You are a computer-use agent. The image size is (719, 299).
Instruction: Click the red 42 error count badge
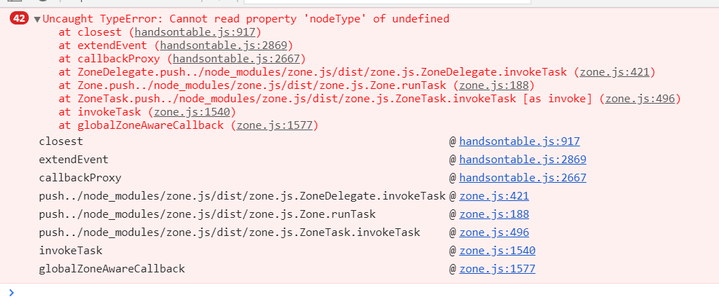tap(20, 19)
